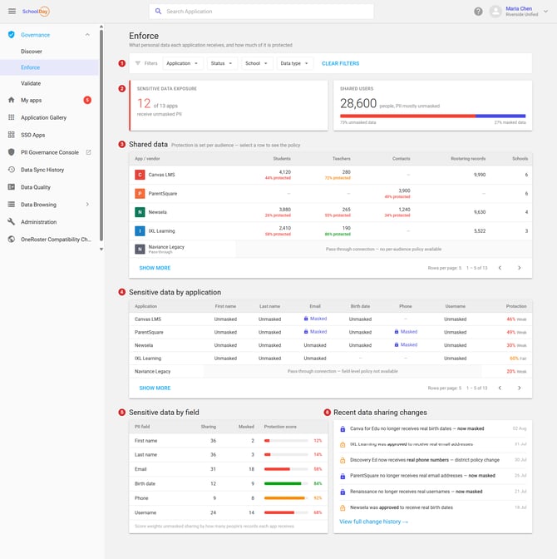
Task: Click the Governance shield icon
Action: (12, 35)
